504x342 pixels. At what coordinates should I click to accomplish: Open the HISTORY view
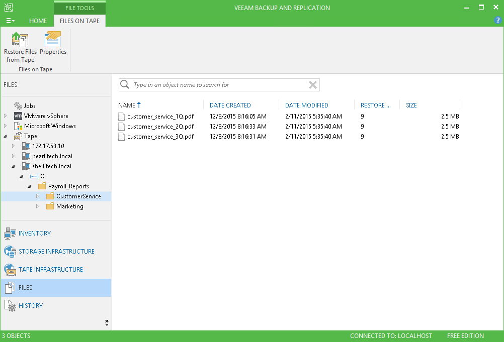(56, 306)
